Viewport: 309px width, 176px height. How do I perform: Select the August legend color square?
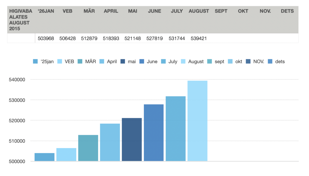click(x=183, y=61)
